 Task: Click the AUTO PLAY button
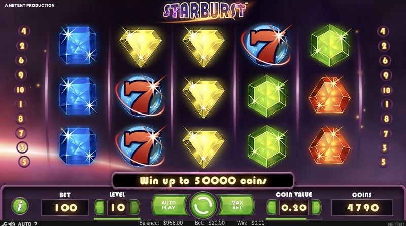(x=170, y=205)
